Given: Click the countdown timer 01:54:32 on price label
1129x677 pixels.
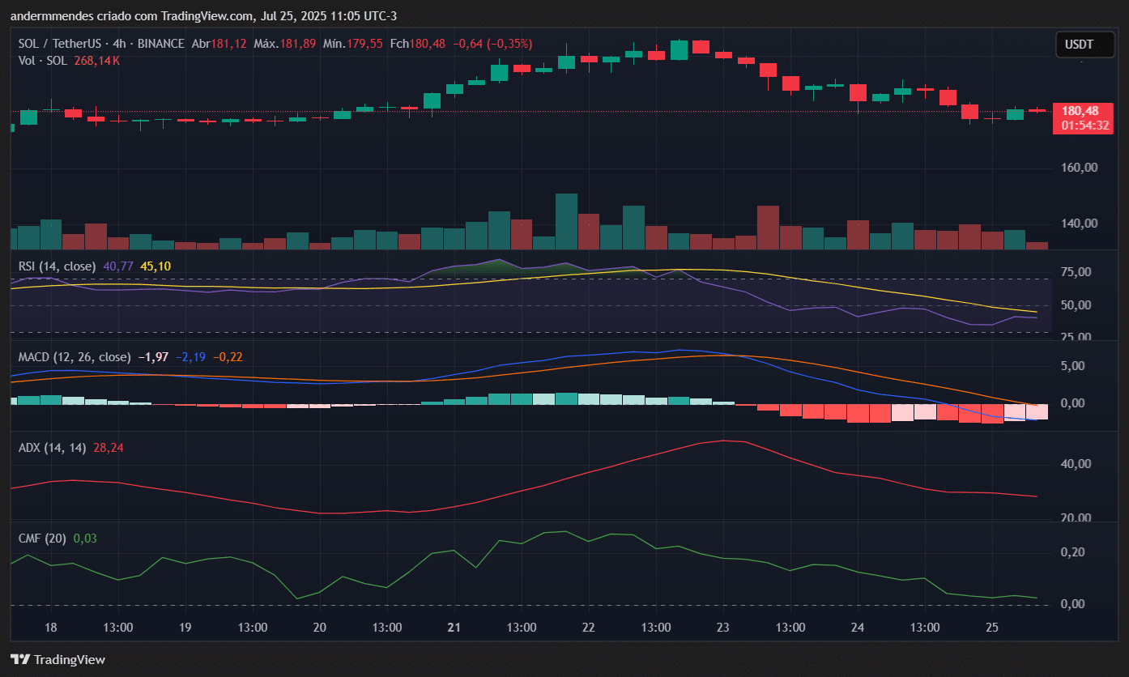Looking at the screenshot, I should pos(1084,125).
